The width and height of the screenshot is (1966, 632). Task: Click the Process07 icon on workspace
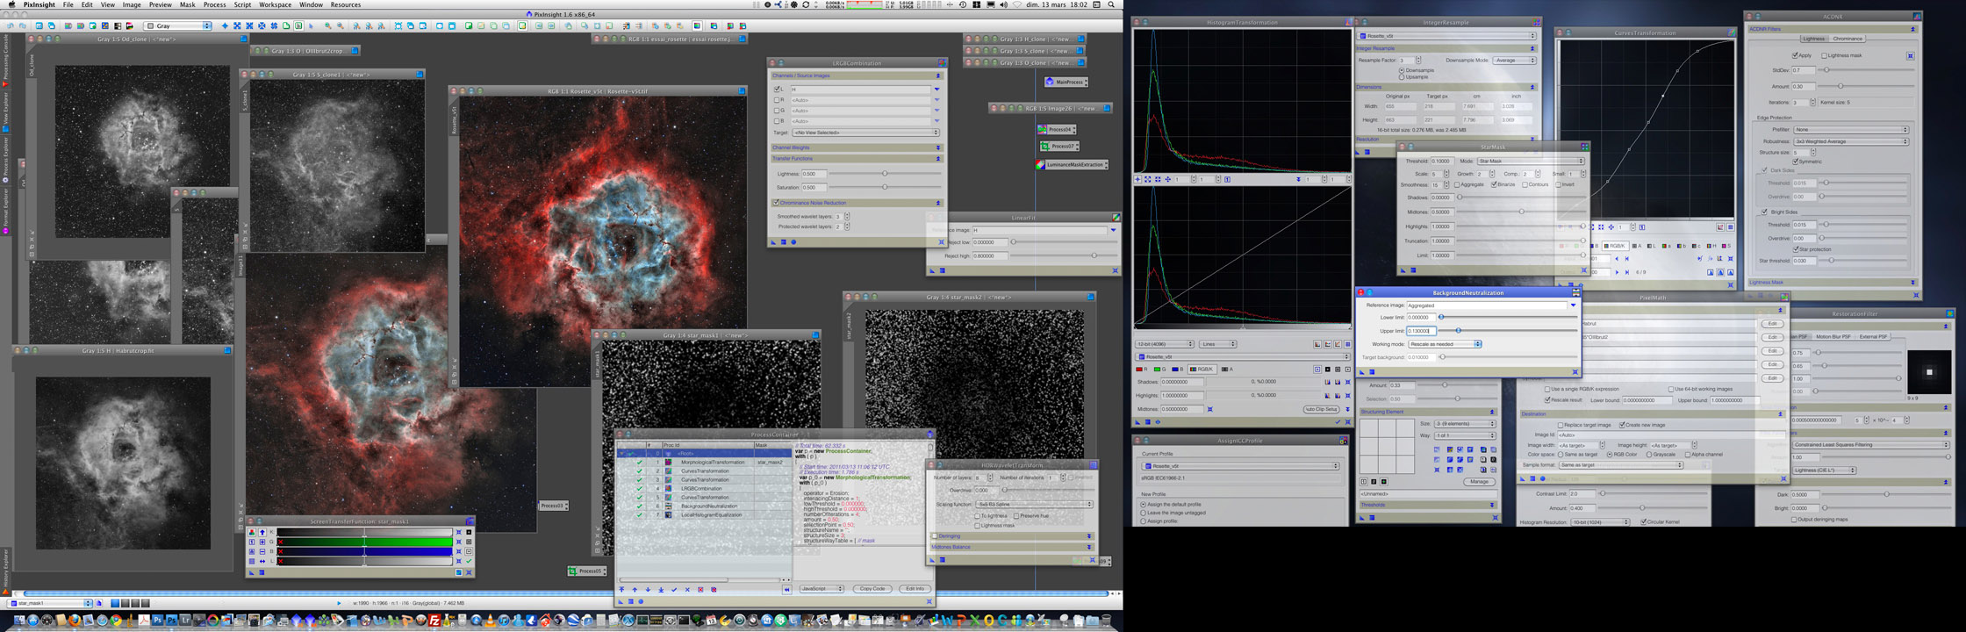pos(1059,147)
